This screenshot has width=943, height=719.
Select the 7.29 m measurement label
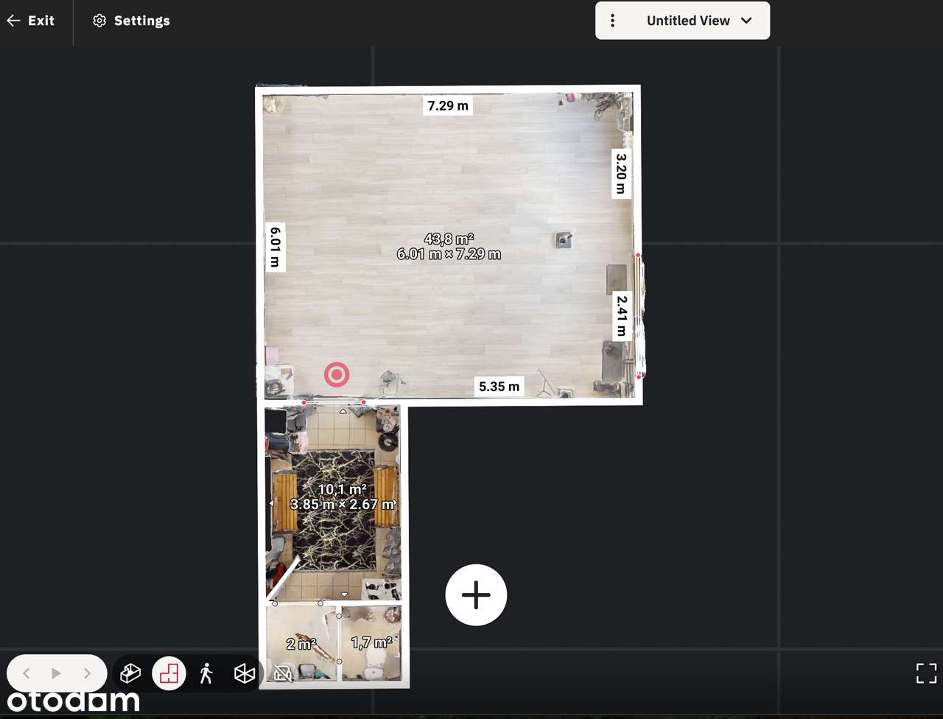448,105
